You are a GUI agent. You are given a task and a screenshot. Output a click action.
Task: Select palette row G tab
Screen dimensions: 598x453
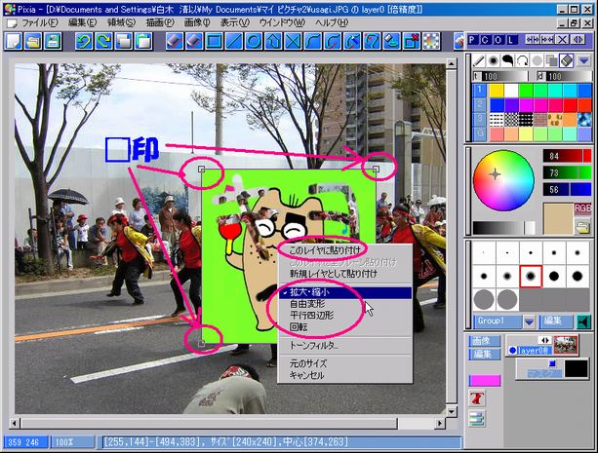tap(479, 134)
